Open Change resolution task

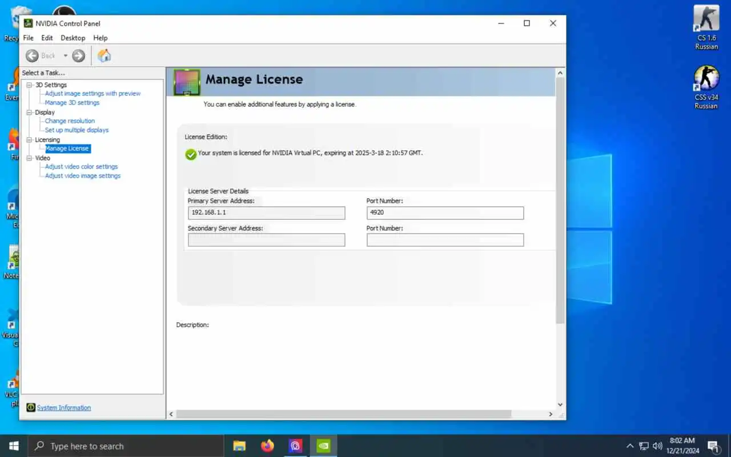pyautogui.click(x=70, y=121)
